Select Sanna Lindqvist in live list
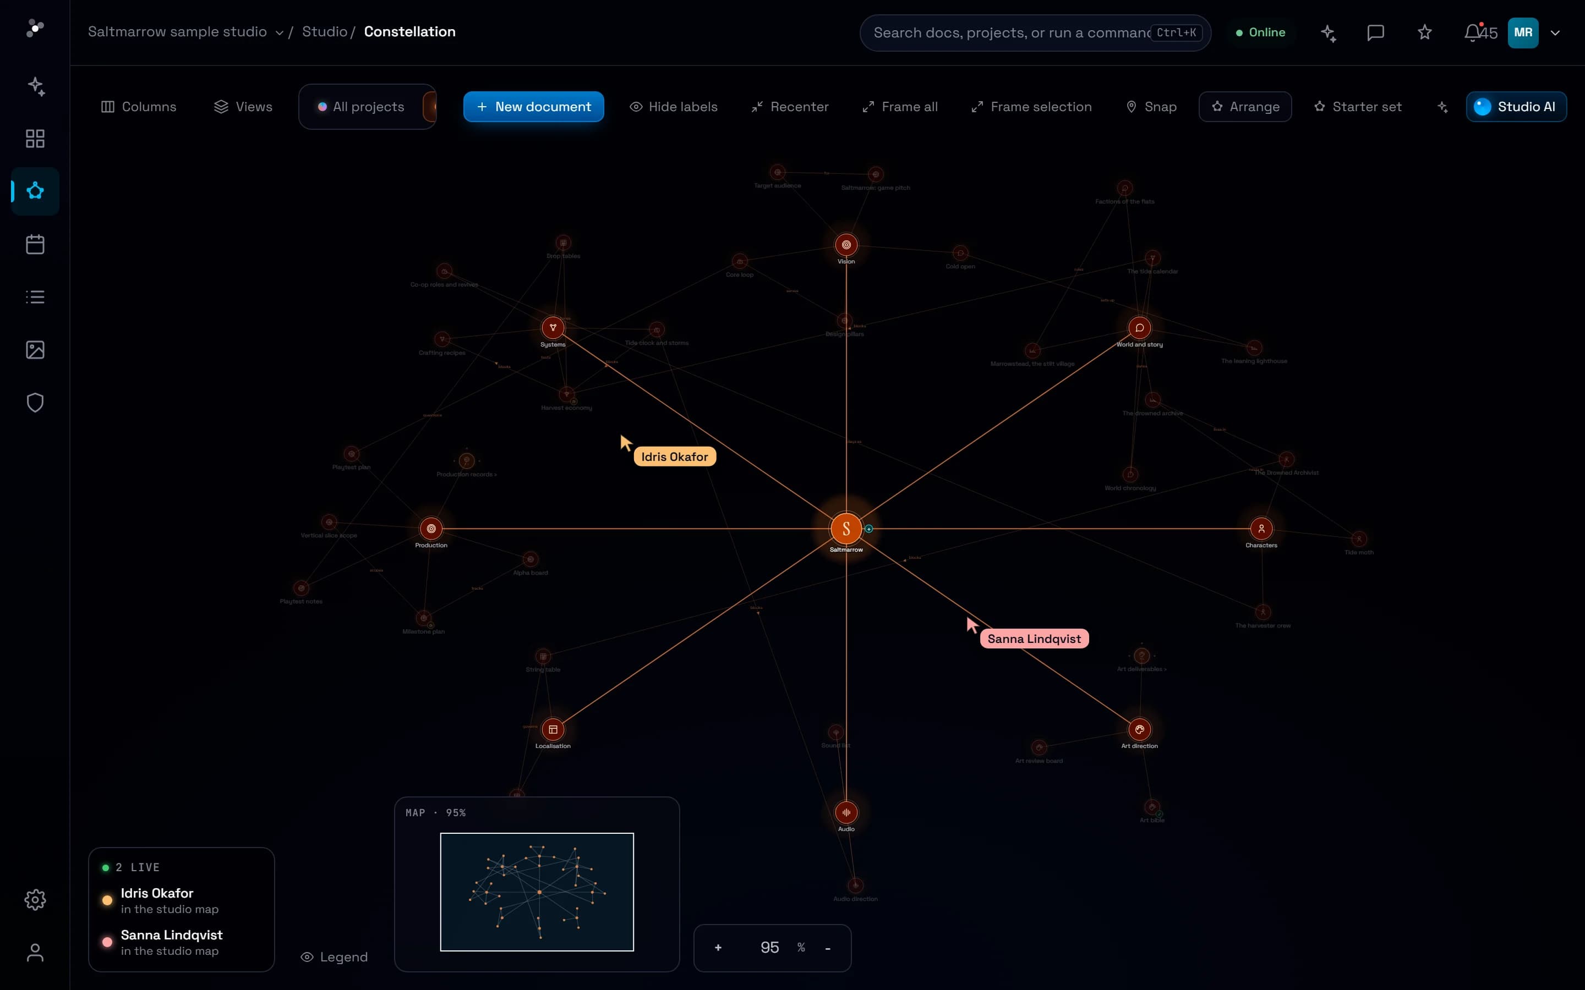This screenshot has width=1585, height=990. click(x=182, y=942)
